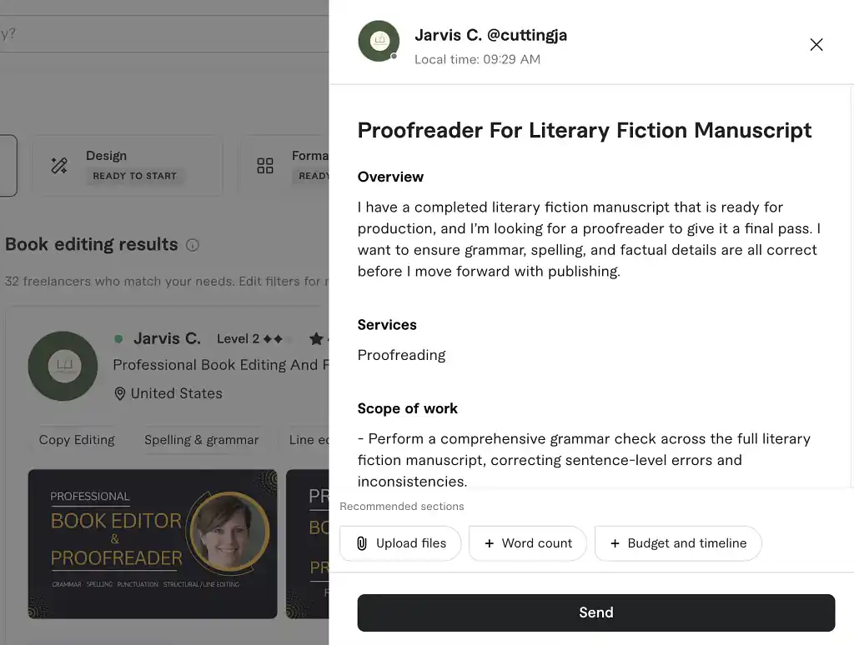Click the Proofreader For Literary Fiction Manuscript title
The width and height of the screenshot is (854, 645).
[584, 130]
